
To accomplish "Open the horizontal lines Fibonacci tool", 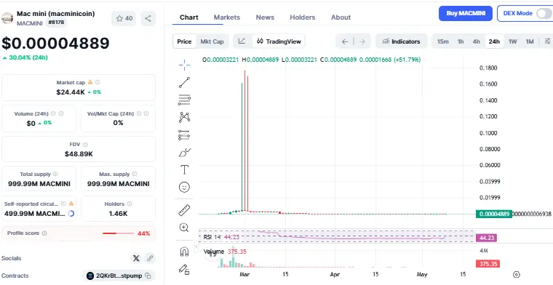I will pos(184,100).
